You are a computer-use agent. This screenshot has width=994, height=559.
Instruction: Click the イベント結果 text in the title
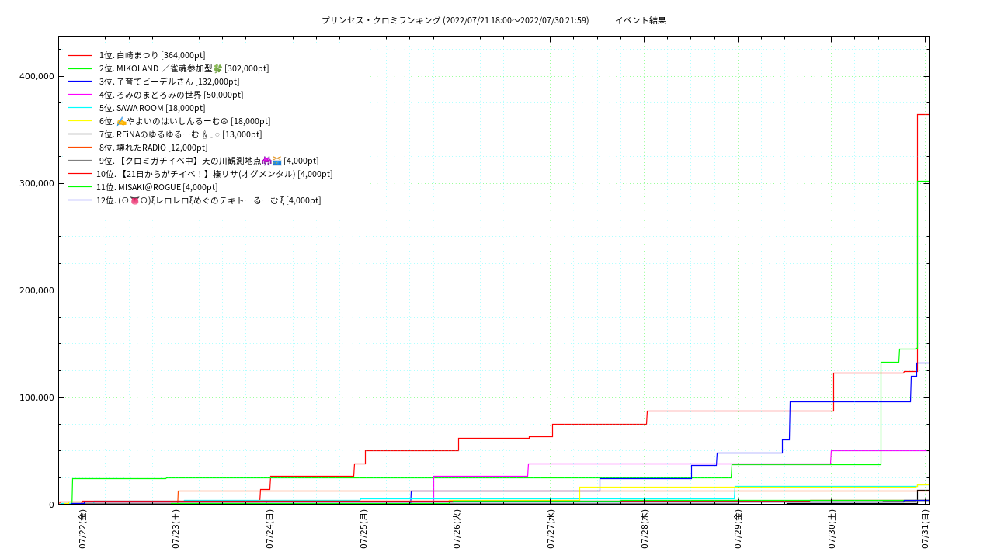[x=640, y=20]
